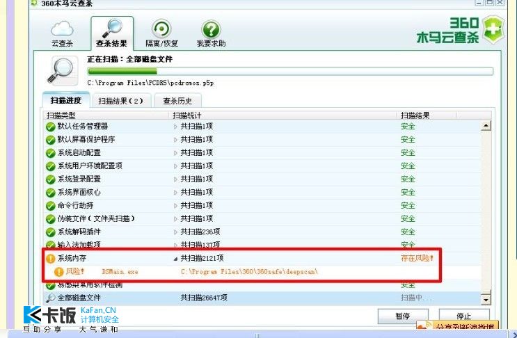Screen dimensions: 517x338
Task: Pause the scan with 暂停 button
Action: click(403, 316)
